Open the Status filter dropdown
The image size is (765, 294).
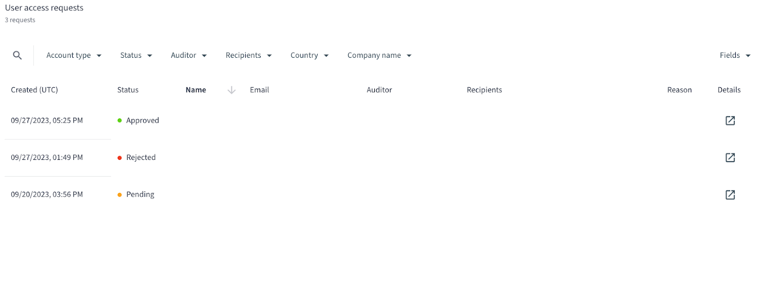pos(136,55)
